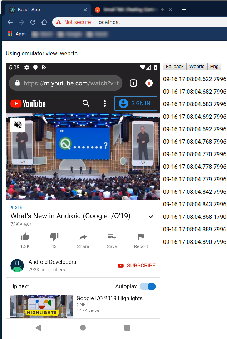The width and height of the screenshot is (227, 339).
Task: Dislike the video with thumbs down
Action: (54, 237)
